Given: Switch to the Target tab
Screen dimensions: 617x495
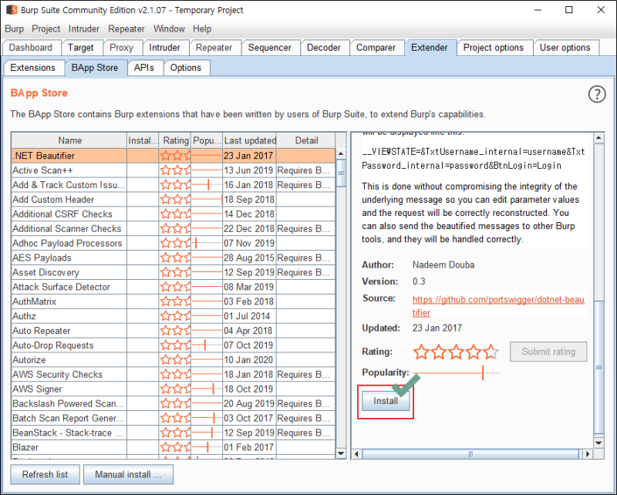Looking at the screenshot, I should tap(81, 48).
